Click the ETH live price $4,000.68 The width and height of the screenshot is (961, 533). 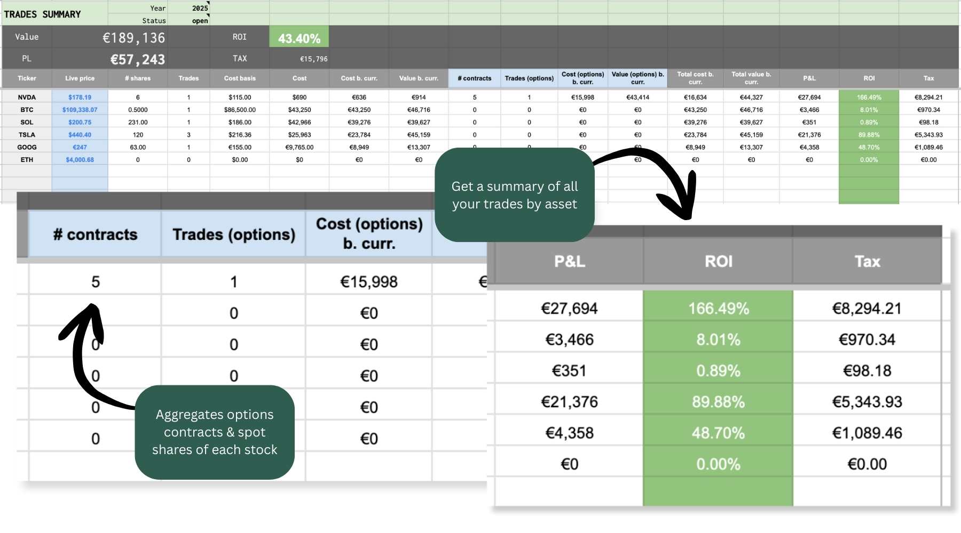(80, 160)
